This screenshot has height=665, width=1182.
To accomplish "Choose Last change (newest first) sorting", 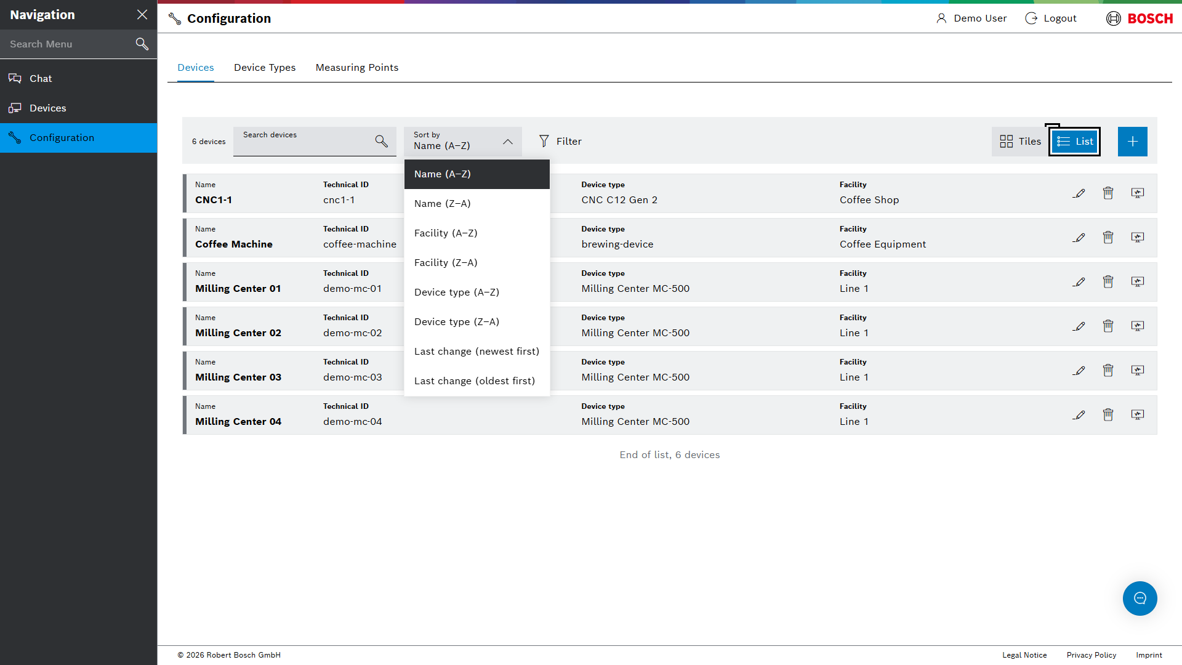I will coord(476,352).
